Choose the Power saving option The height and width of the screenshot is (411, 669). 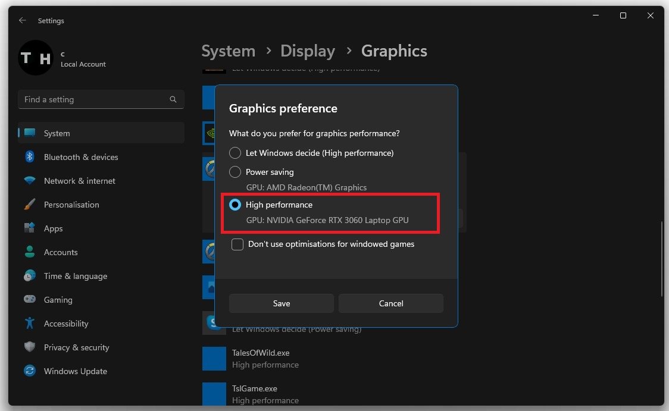[x=235, y=172]
